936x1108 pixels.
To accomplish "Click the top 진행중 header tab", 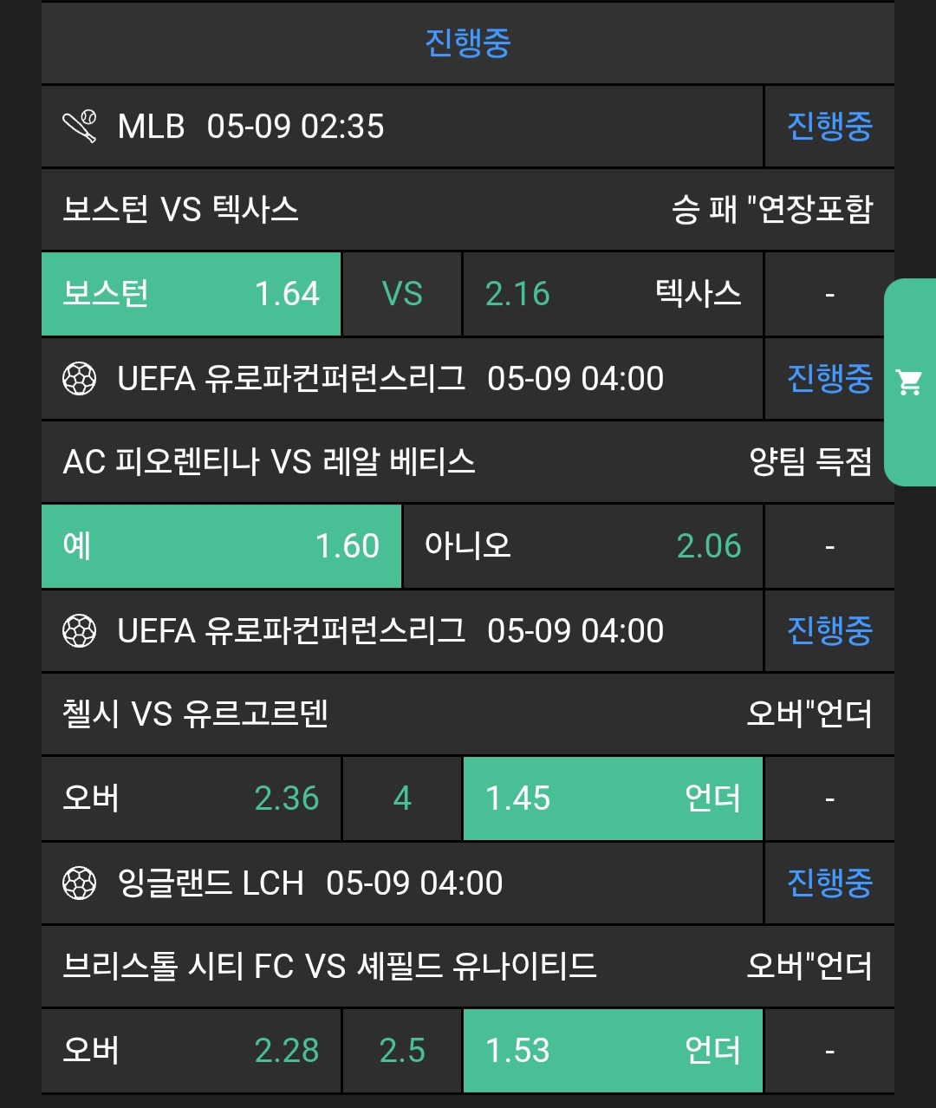I will tap(468, 42).
